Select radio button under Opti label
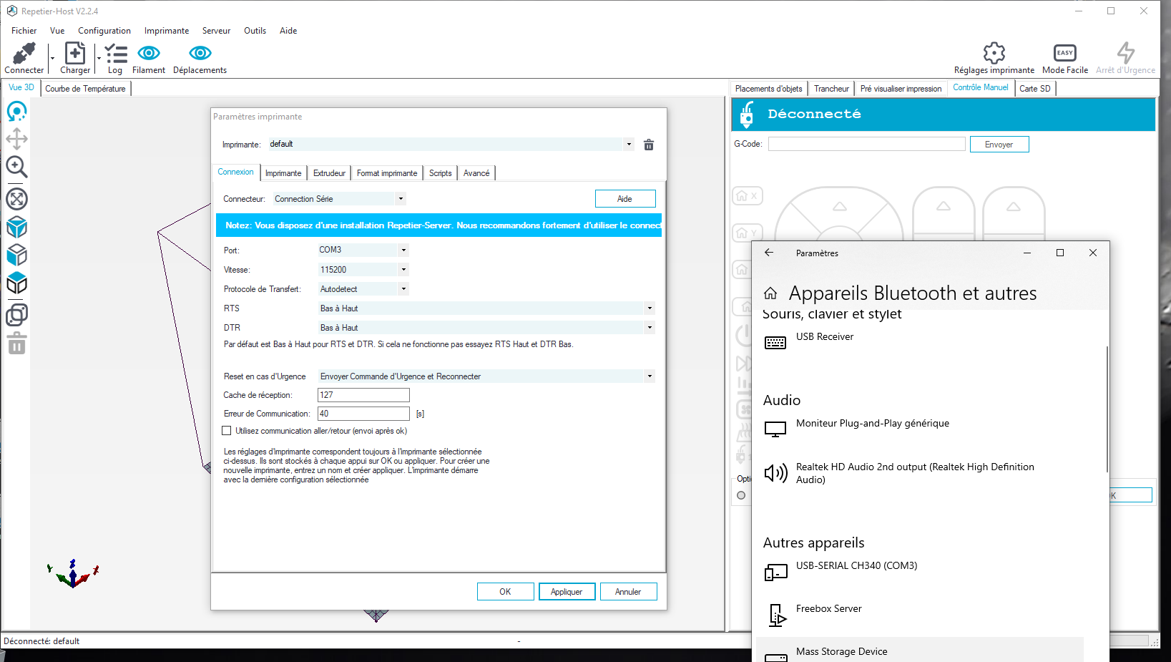 [741, 495]
